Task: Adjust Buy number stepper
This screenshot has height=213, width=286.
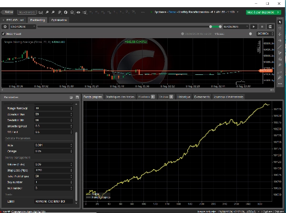Action: point(71,182)
